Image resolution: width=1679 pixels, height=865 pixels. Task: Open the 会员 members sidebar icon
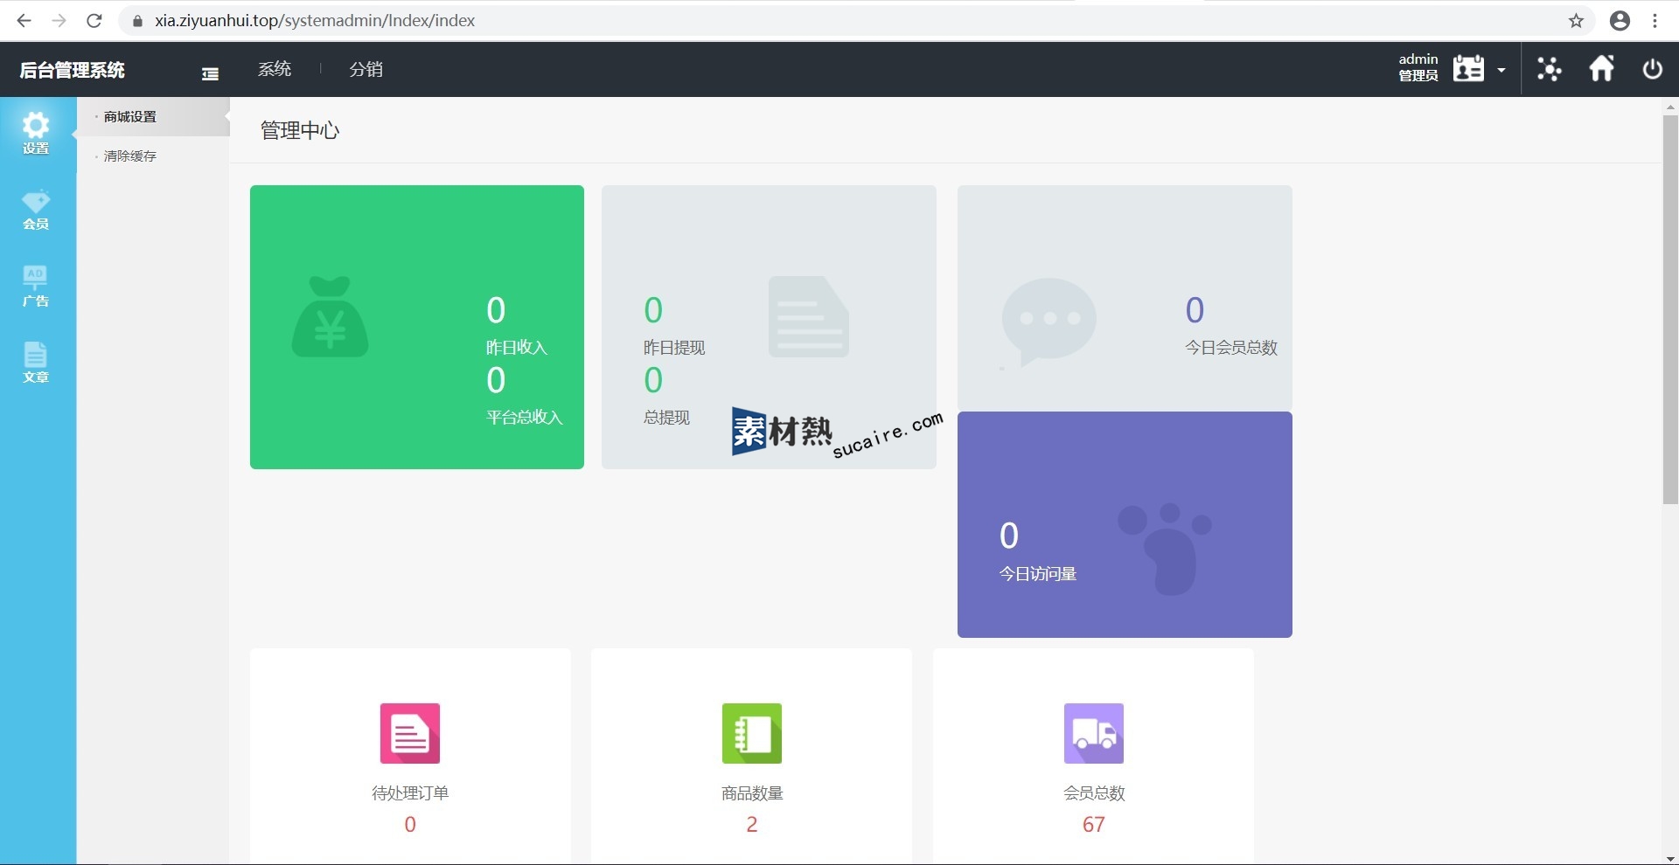click(36, 210)
